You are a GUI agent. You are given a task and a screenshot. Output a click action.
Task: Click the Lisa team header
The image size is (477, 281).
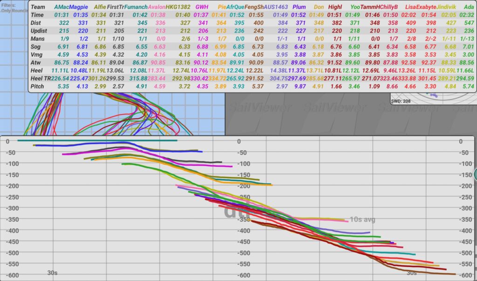tap(410, 7)
